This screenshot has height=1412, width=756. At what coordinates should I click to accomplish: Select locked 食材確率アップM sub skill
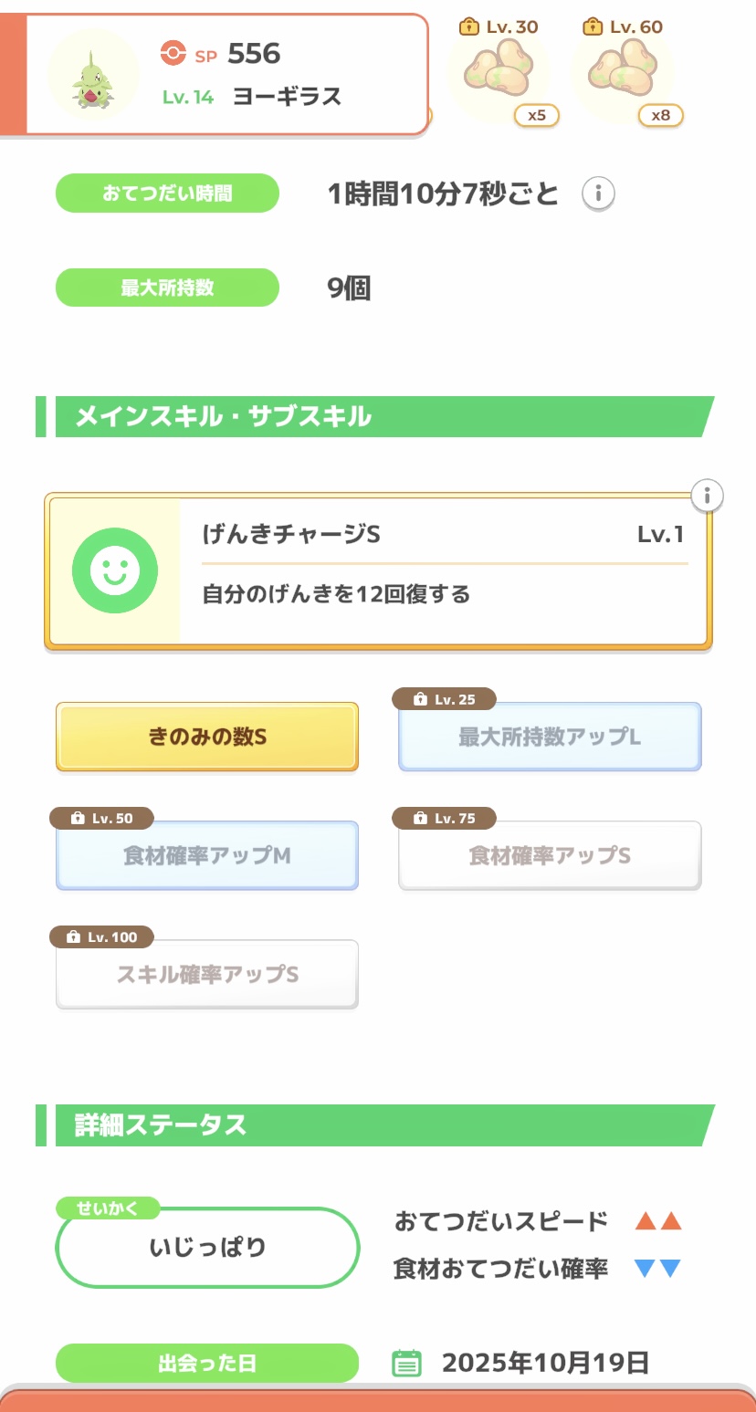tap(207, 855)
